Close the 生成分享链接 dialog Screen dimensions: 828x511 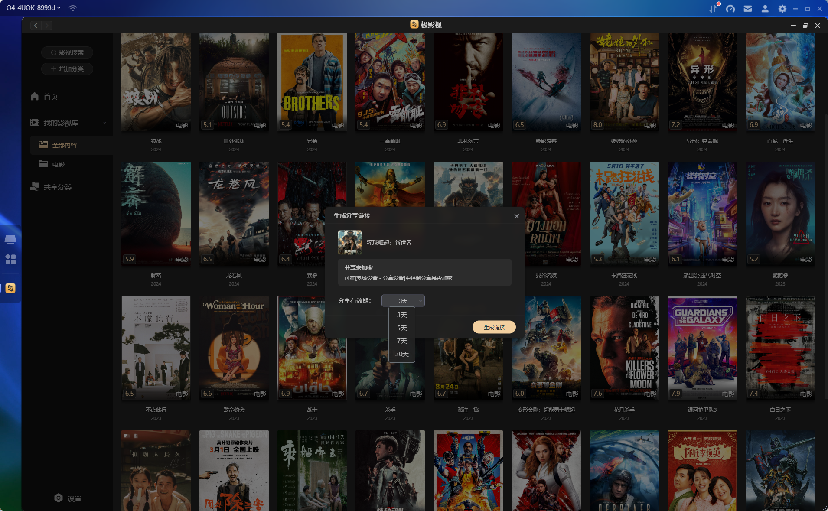coord(516,216)
